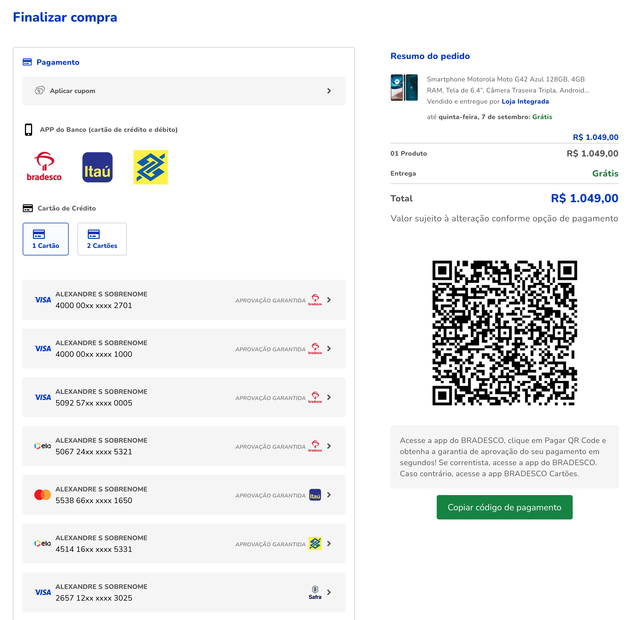
Task: Select the Banco do Brasil logo
Action: (150, 167)
